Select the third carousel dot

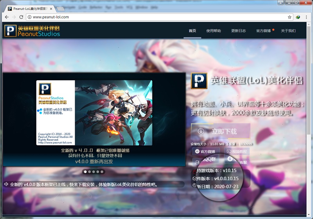pos(94,172)
